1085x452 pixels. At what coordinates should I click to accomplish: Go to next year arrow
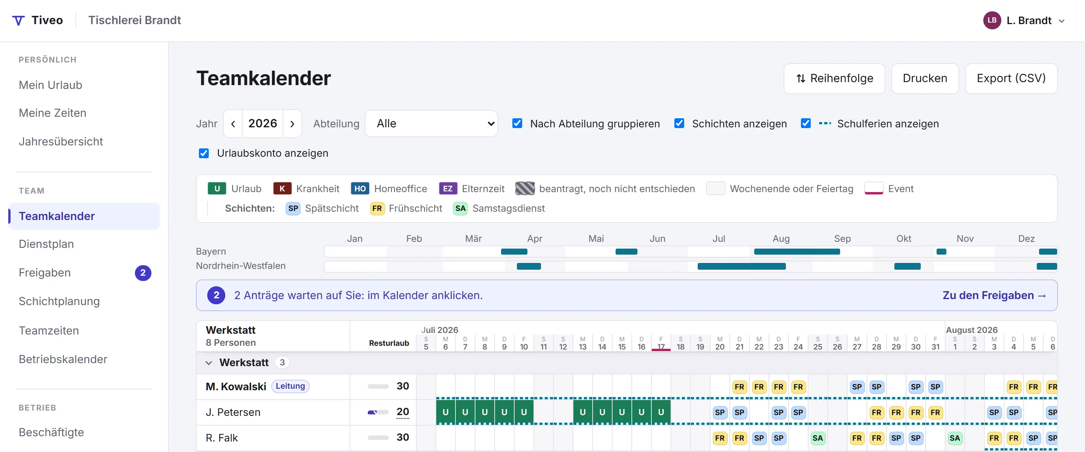(x=292, y=124)
